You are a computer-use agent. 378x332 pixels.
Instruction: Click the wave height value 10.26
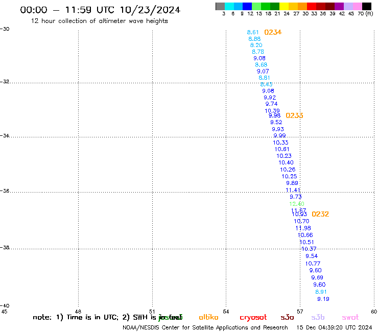[288, 170]
